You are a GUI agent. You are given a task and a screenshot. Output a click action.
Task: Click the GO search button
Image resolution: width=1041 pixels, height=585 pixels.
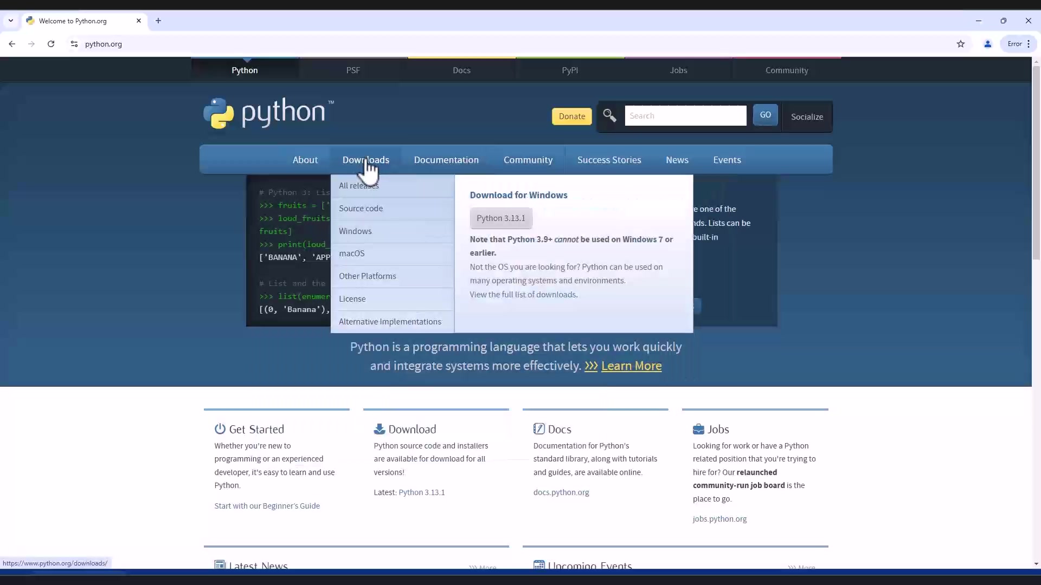765,115
